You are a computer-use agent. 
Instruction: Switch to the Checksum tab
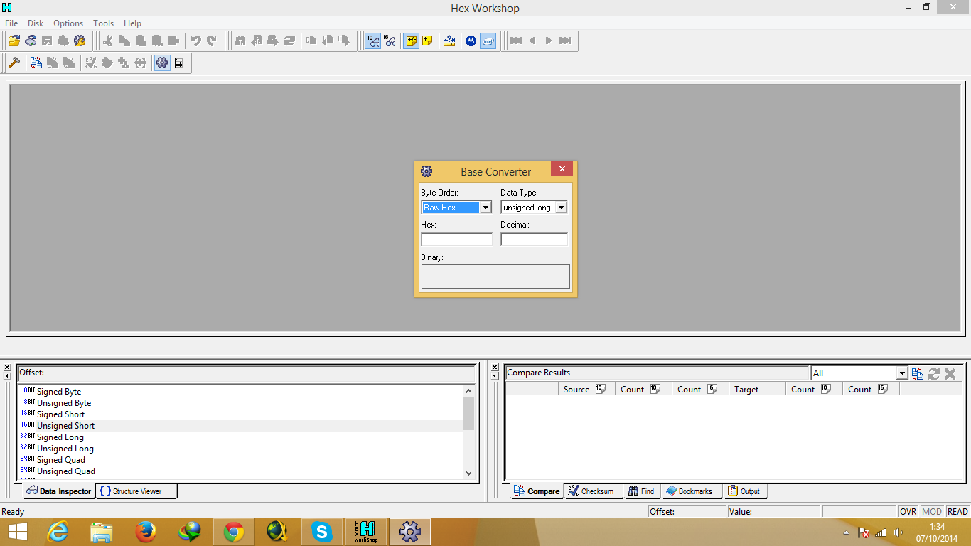click(594, 491)
